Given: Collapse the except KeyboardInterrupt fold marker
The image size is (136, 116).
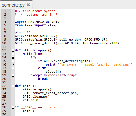Looking at the screenshot, I should point(13,75).
